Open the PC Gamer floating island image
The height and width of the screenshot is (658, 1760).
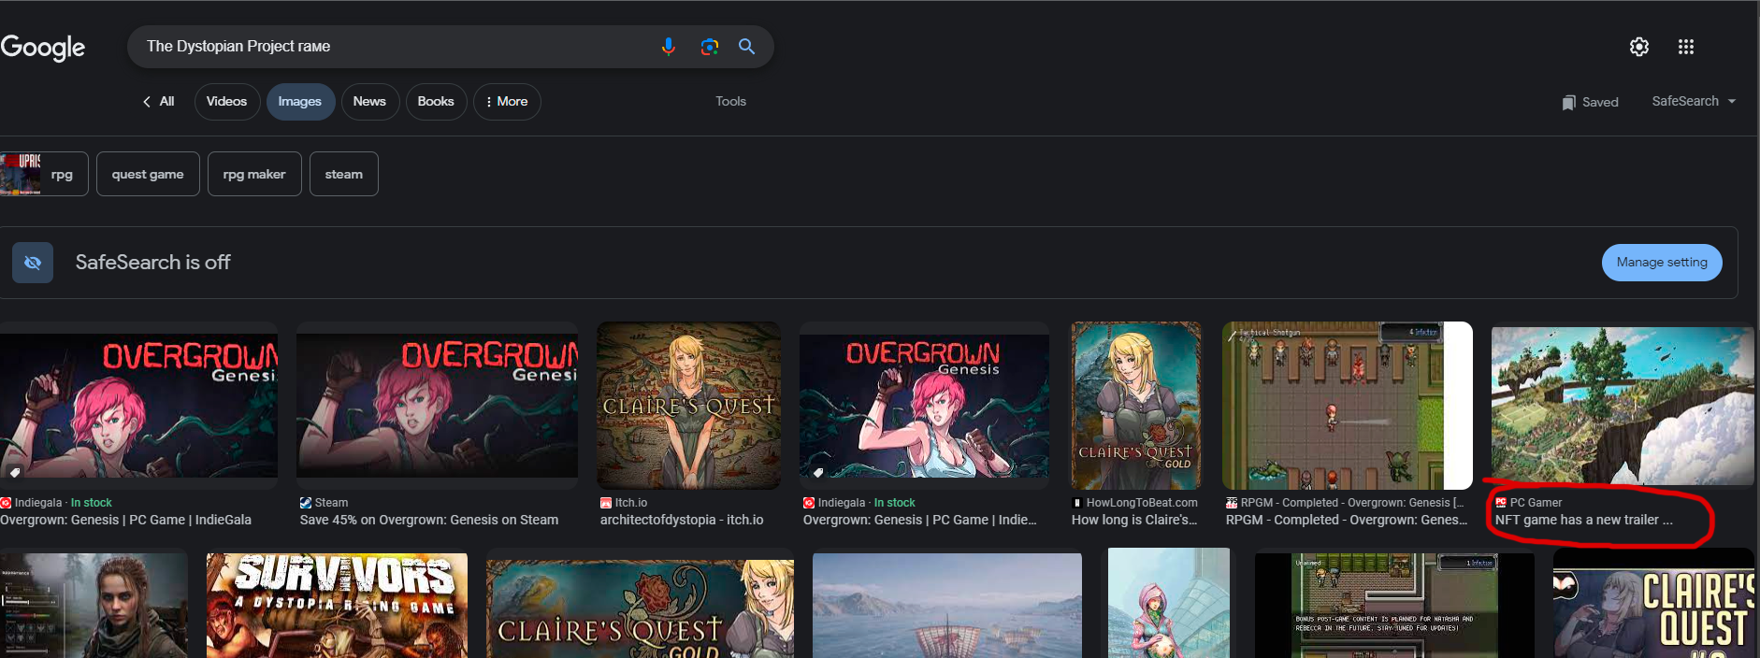pyautogui.click(x=1623, y=406)
